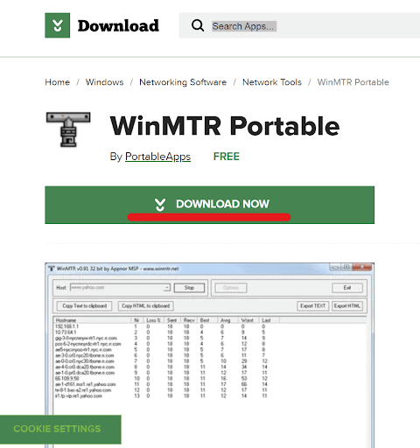Click Copy HTML to clipboard button
Viewport: 420px width, 448px height.
click(145, 305)
